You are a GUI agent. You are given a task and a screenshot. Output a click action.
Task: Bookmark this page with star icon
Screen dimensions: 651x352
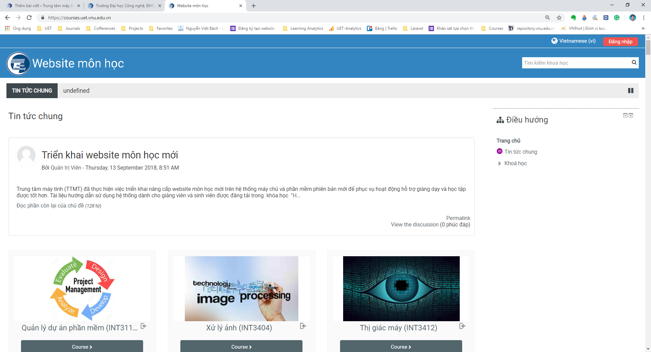[x=559, y=18]
